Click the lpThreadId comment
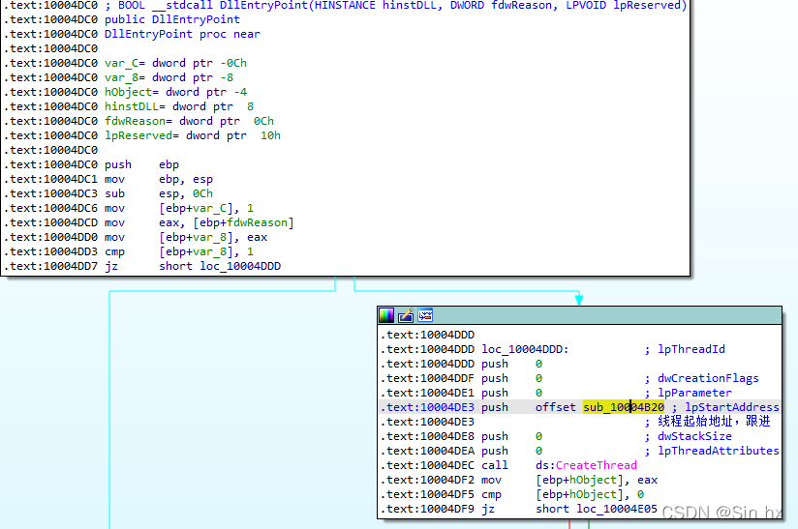This screenshot has height=529, width=798. 685,349
